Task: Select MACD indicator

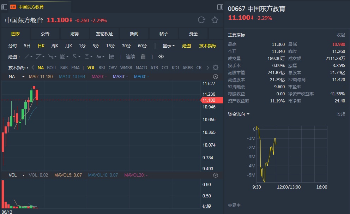Action: pyautogui.click(x=141, y=68)
